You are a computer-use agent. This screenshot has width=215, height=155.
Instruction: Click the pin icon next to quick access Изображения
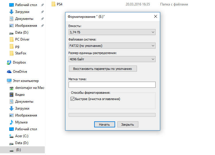pos(42,26)
